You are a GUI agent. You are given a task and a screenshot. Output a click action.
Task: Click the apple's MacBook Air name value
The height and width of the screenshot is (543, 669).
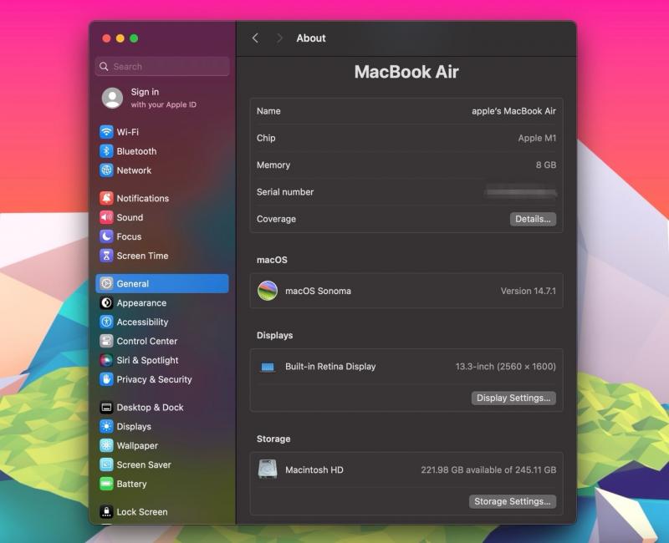click(x=513, y=111)
